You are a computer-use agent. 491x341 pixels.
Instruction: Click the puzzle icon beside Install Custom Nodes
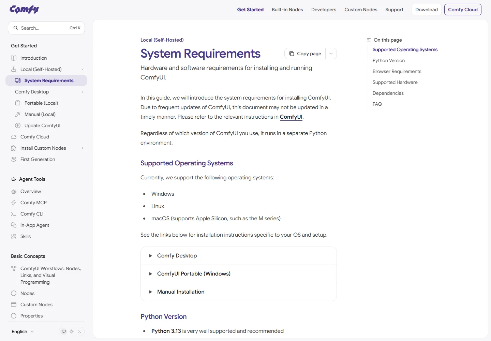[x=14, y=148]
